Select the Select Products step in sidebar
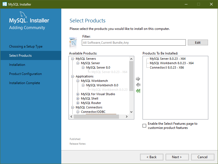 (x=31, y=56)
